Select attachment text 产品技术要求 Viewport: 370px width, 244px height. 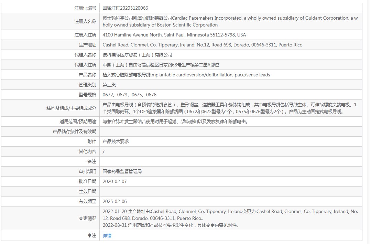pyautogui.click(x=116, y=141)
